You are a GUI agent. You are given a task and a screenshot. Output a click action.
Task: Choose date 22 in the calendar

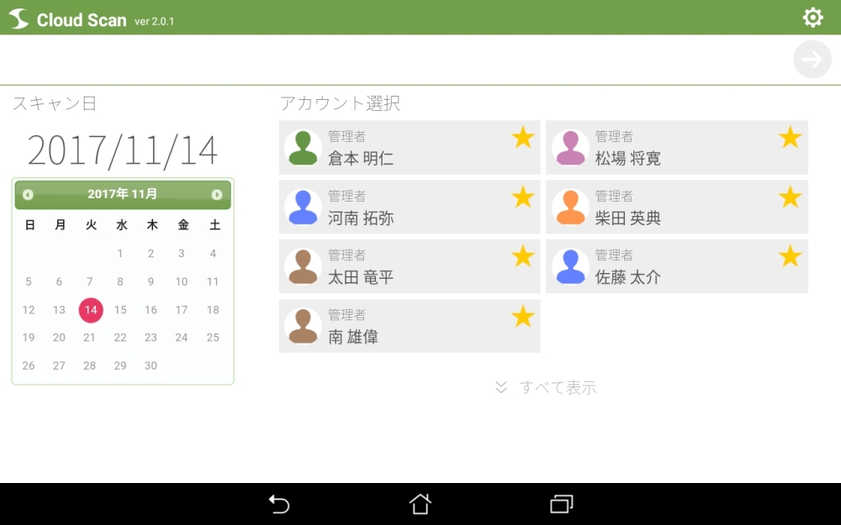120,338
